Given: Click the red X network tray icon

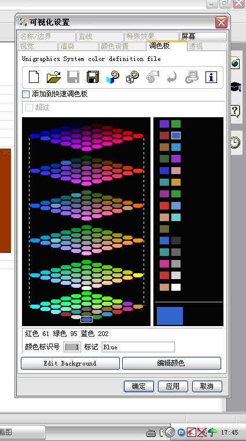Looking at the screenshot, I should (202, 432).
